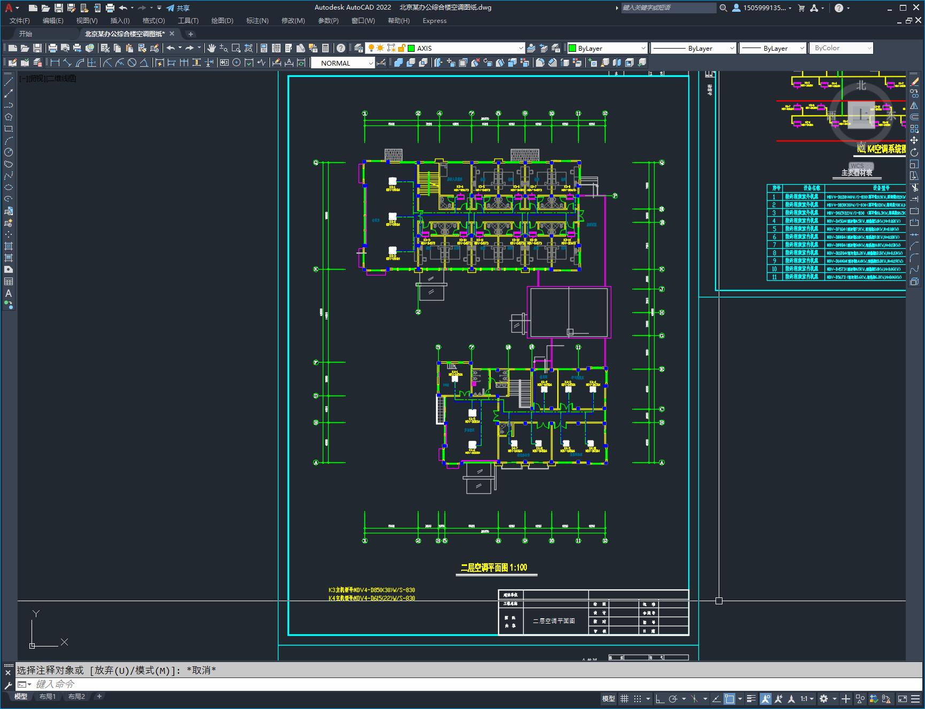
Task: Switch to the 布局2 layout tab
Action: click(x=76, y=696)
